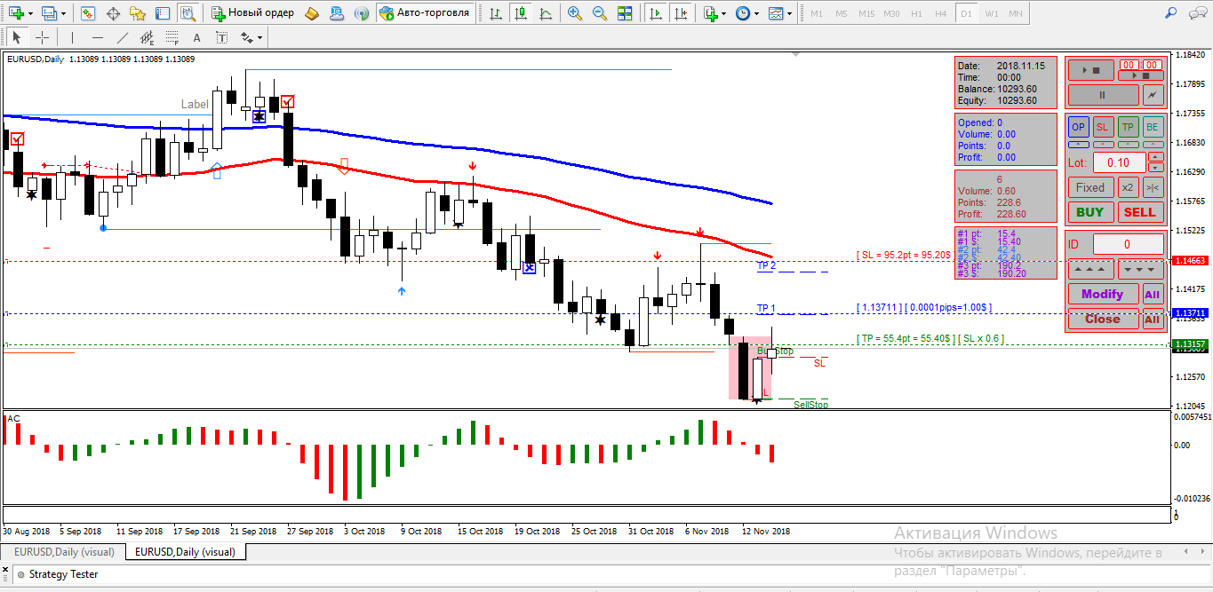1213x592 pixels.
Task: Toggle the red SL button
Action: click(1103, 127)
